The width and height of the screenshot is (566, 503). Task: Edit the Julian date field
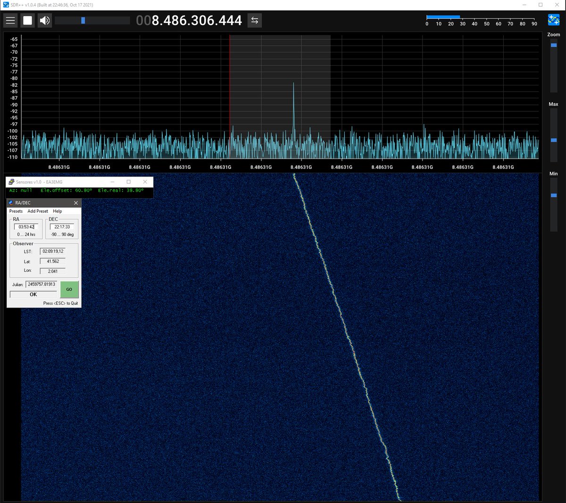[x=41, y=284]
